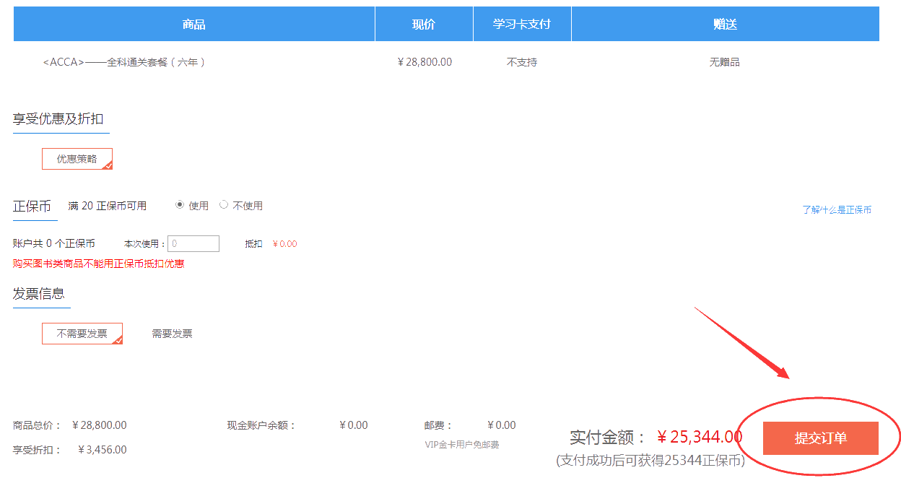Click the 发票信息 section heading
This screenshot has width=901, height=491.
(x=39, y=294)
